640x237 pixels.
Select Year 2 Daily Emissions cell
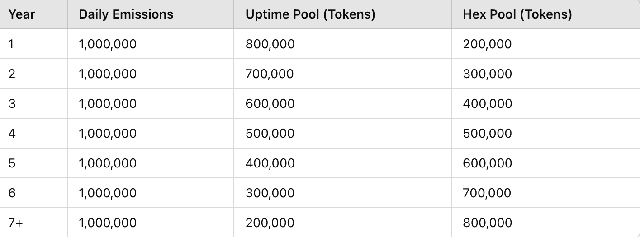(x=108, y=74)
